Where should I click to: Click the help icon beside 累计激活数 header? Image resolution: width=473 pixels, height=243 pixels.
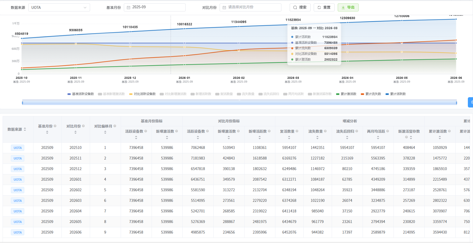[449, 131]
